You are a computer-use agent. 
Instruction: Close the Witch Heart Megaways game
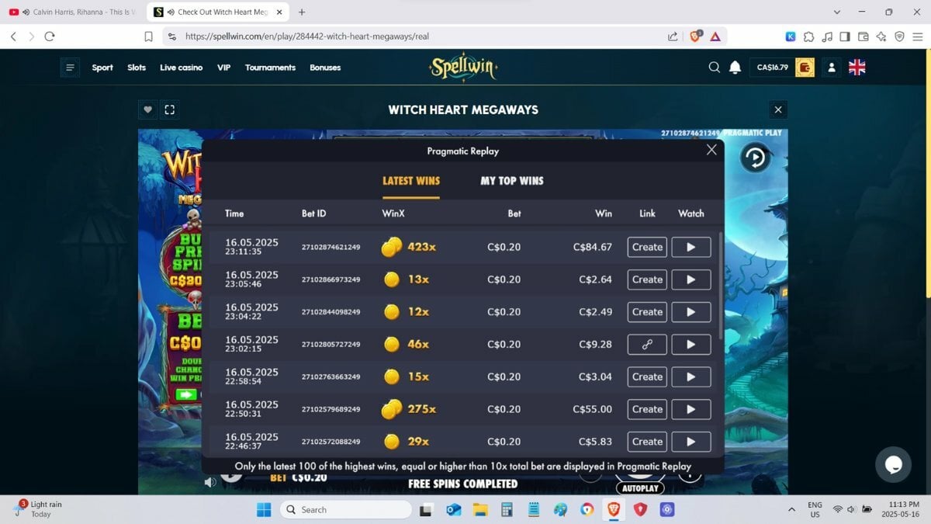click(778, 109)
